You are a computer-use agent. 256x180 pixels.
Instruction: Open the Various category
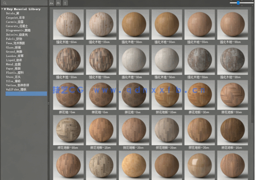coord(18,85)
